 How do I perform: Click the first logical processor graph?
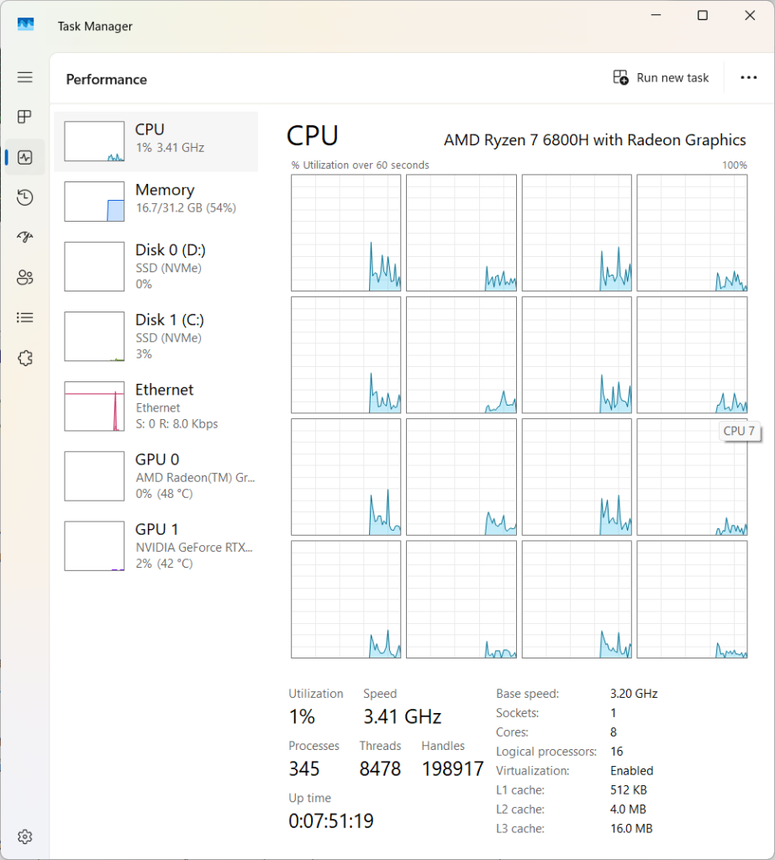(x=345, y=233)
